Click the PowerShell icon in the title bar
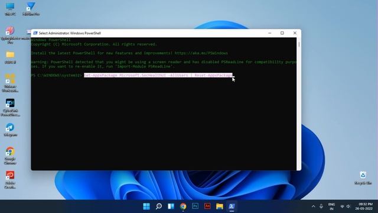The width and height of the screenshot is (378, 213). [35, 33]
